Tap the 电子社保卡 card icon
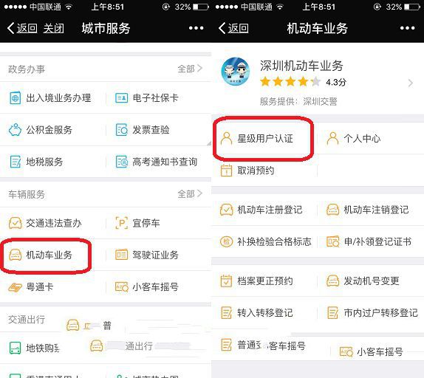 [x=121, y=98]
